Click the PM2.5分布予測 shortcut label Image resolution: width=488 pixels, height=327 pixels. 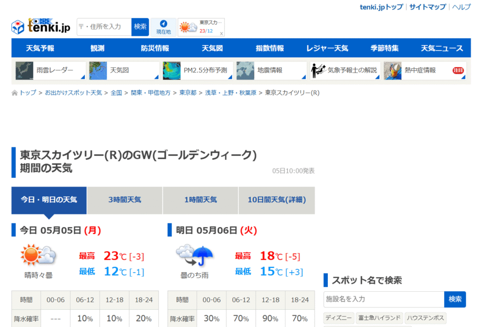pyautogui.click(x=205, y=71)
